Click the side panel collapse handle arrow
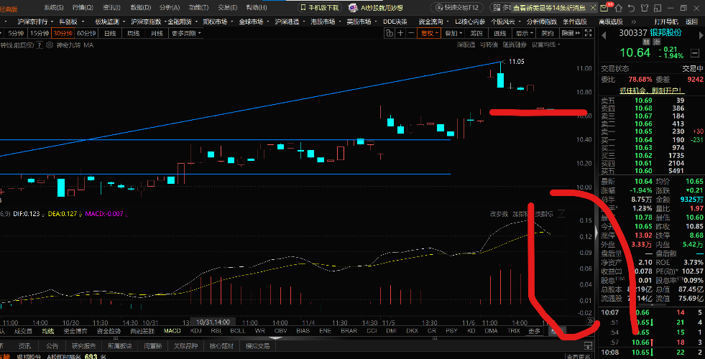The height and width of the screenshot is (359, 705). coord(596,232)
